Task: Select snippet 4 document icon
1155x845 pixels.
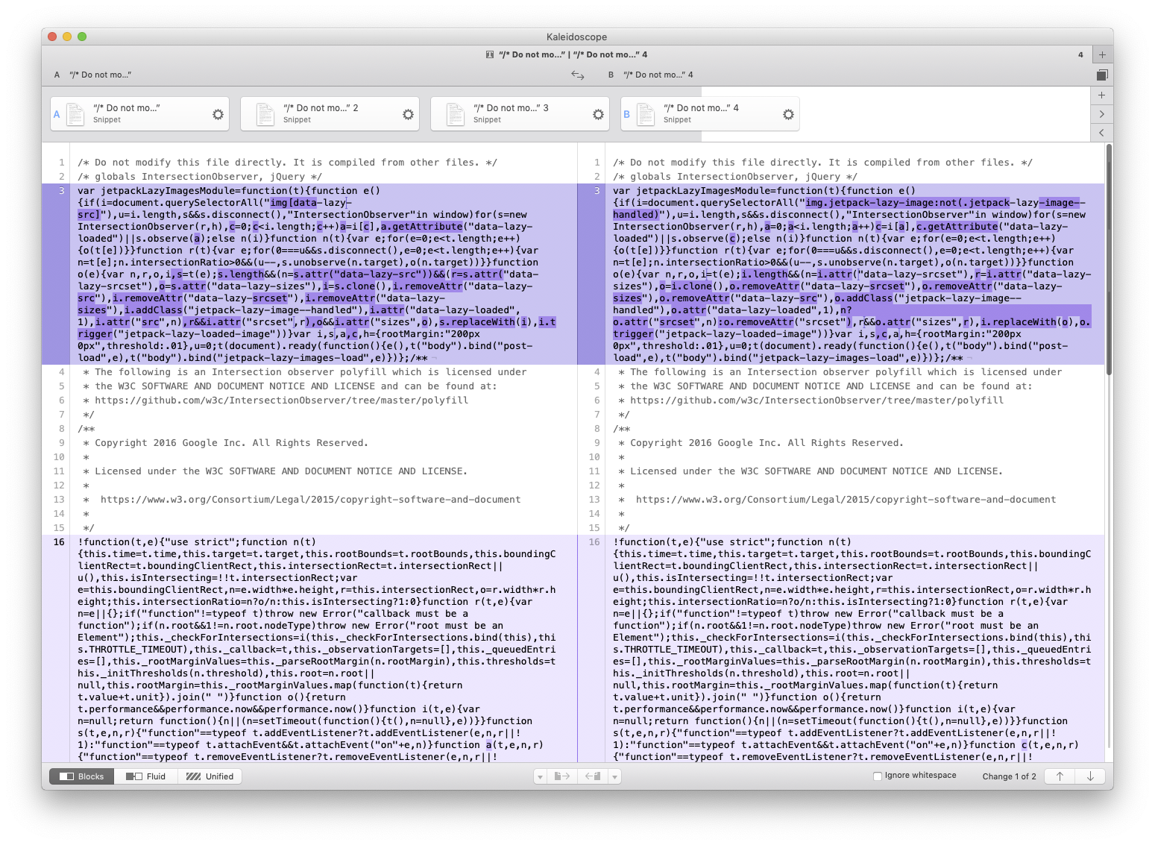Action: [646, 114]
